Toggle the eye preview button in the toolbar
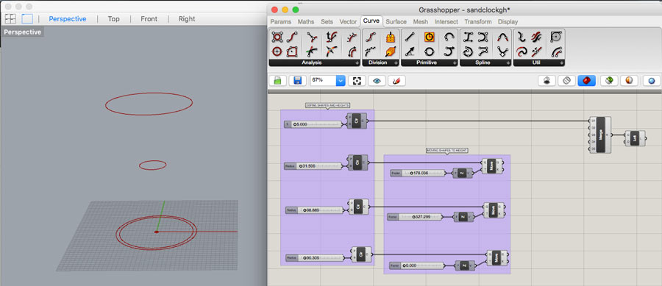Viewport: 662px width, 286px height. coord(377,81)
